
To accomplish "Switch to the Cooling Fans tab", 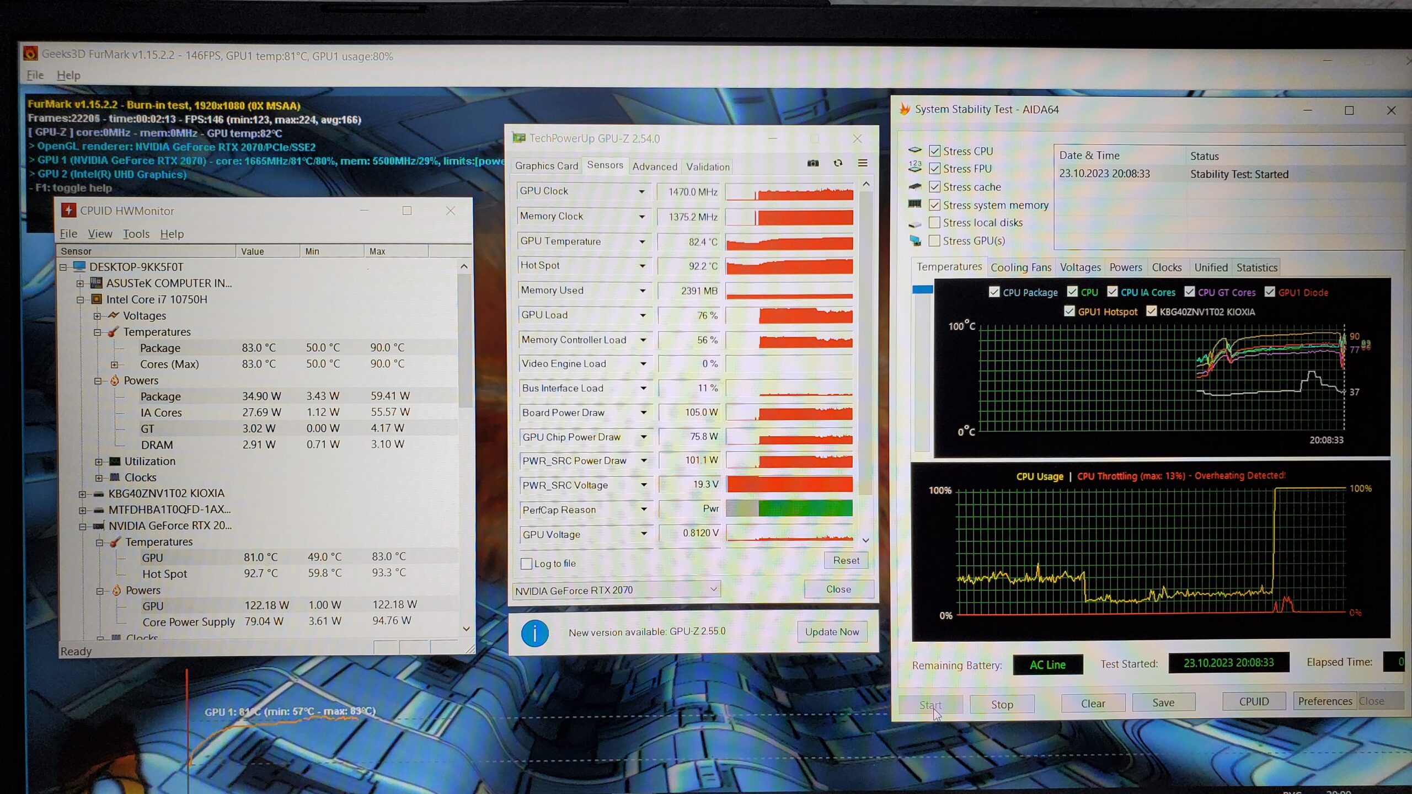I will coord(1020,267).
